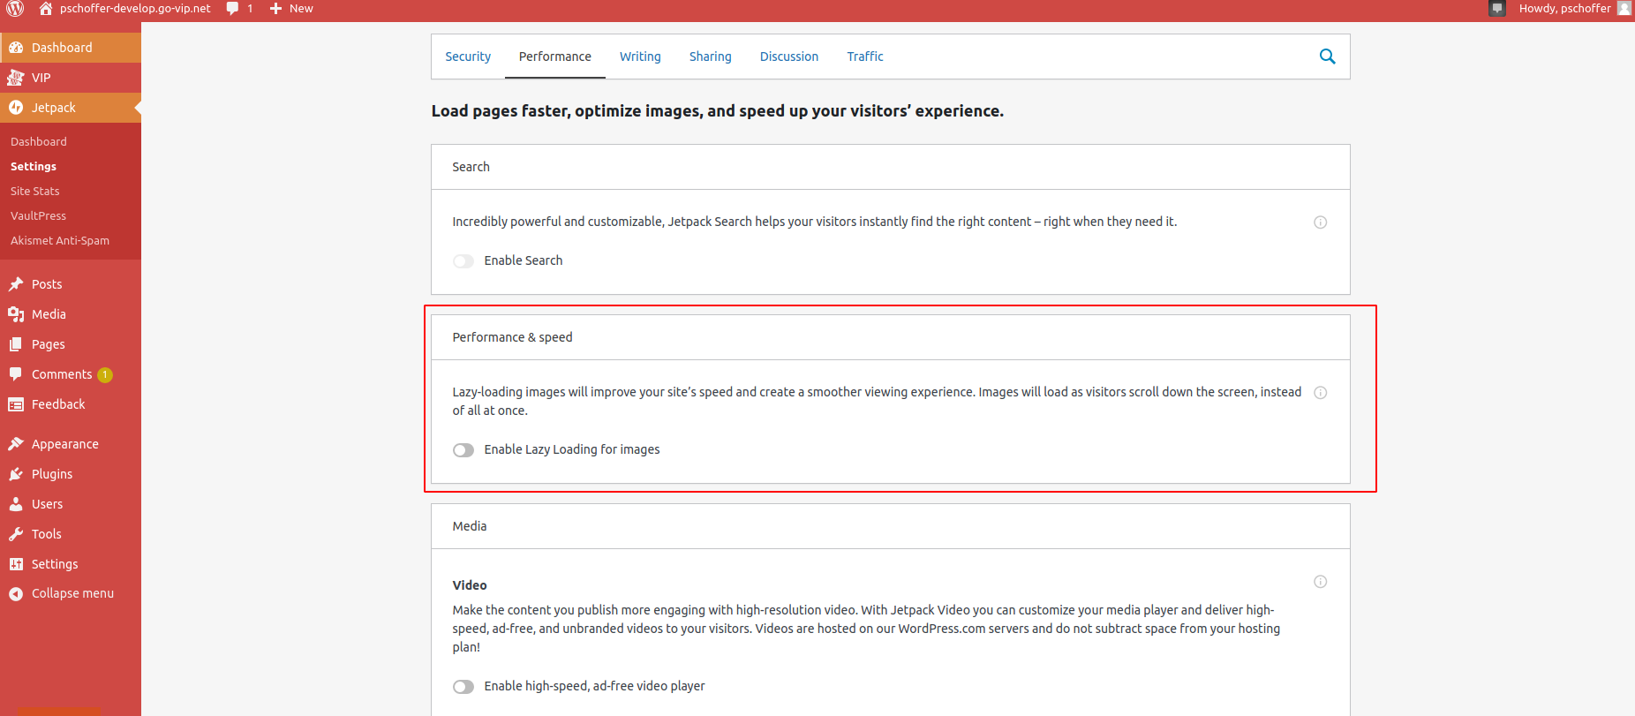Click the VIP icon in the sidebar

(x=16, y=78)
